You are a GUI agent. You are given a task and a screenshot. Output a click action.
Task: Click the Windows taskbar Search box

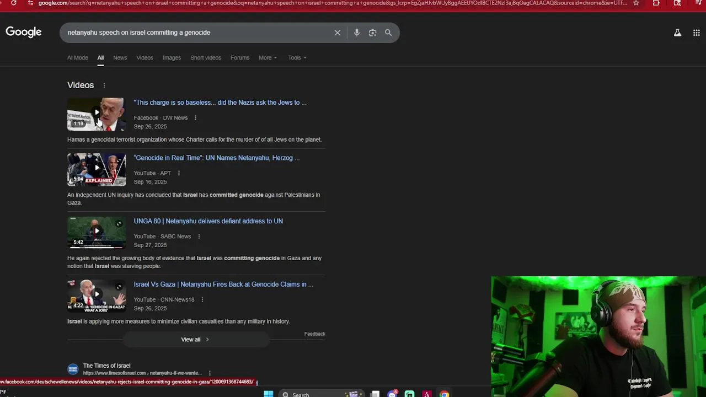point(321,394)
